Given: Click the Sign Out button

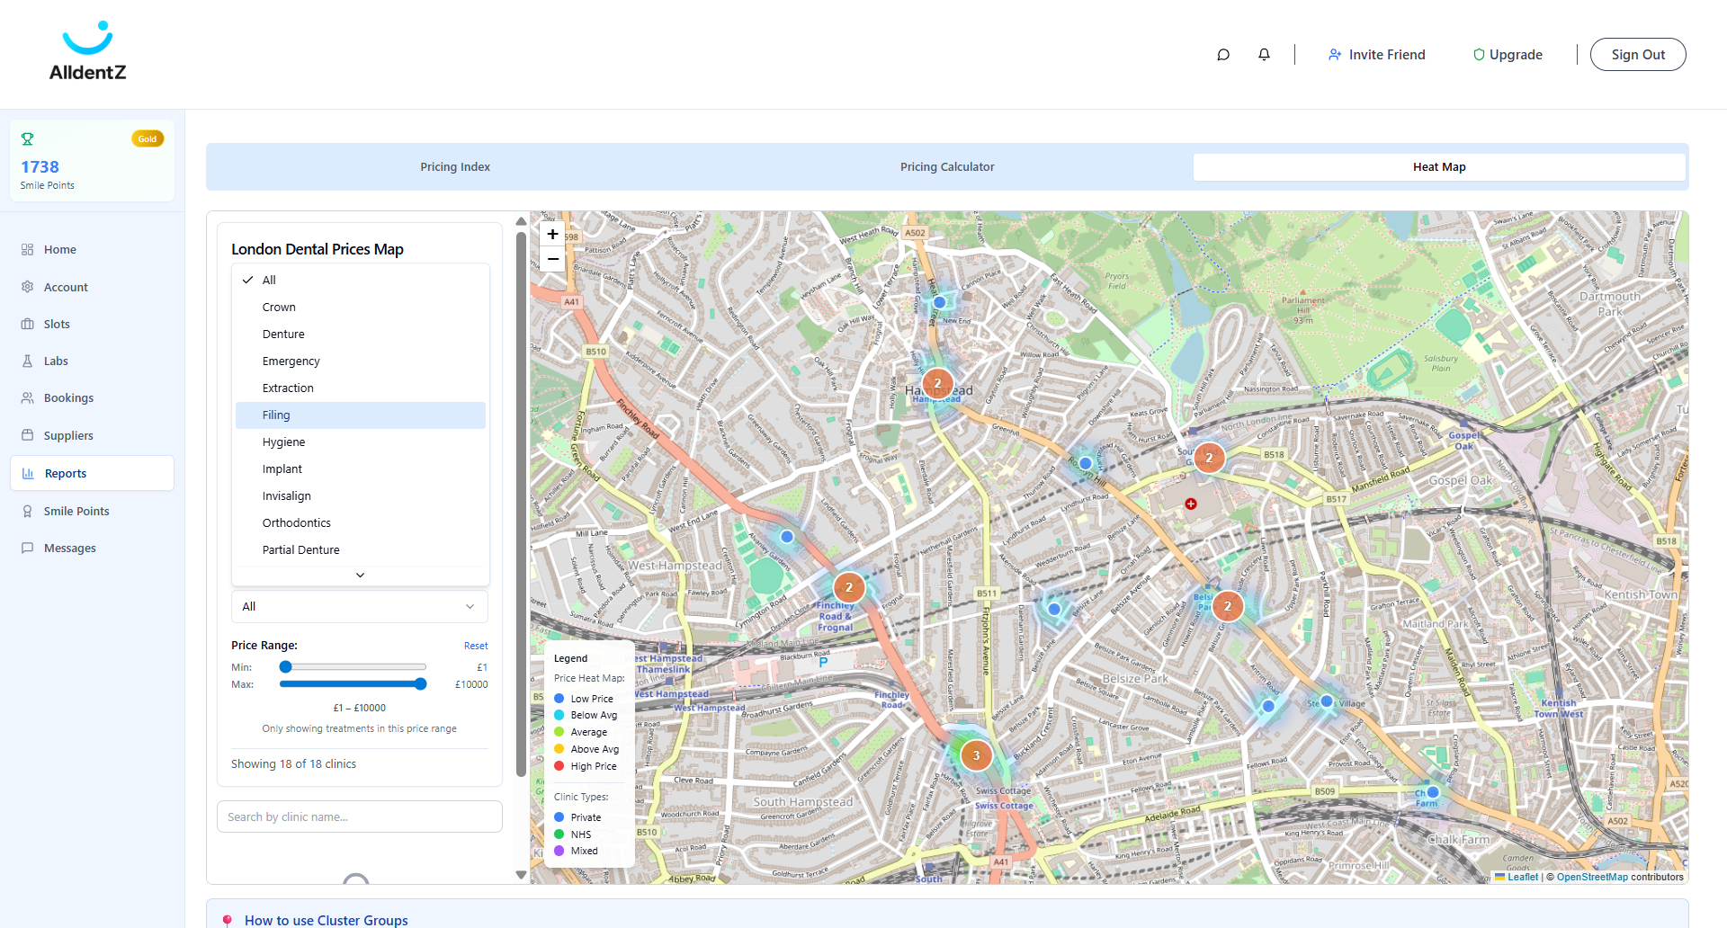Looking at the screenshot, I should [1638, 55].
